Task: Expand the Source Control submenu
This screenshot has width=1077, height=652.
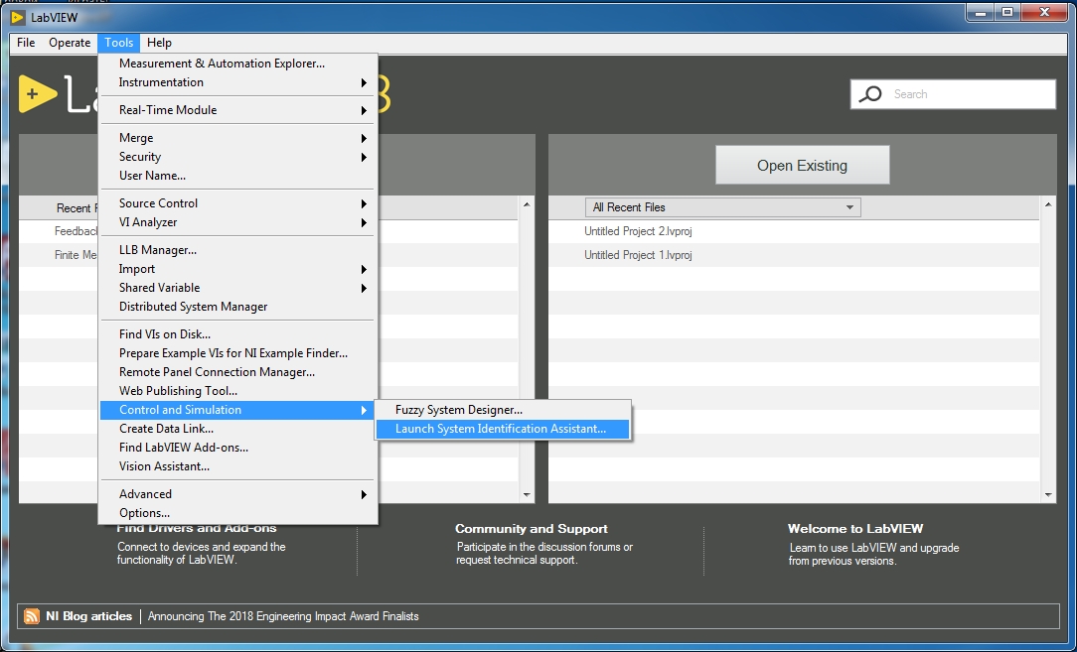Action: coord(237,203)
